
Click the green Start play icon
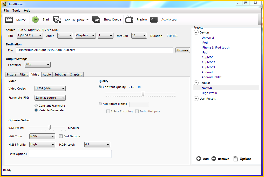35,19
